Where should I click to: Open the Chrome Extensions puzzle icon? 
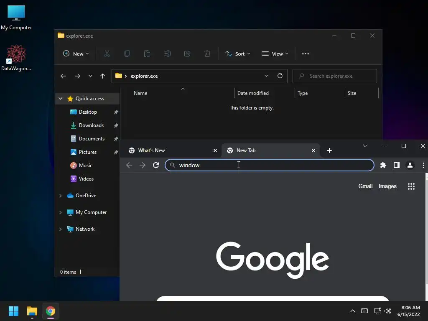[383, 165]
